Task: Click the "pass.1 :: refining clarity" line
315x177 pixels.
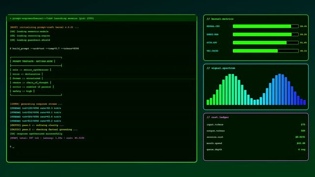Action: pos(36,125)
